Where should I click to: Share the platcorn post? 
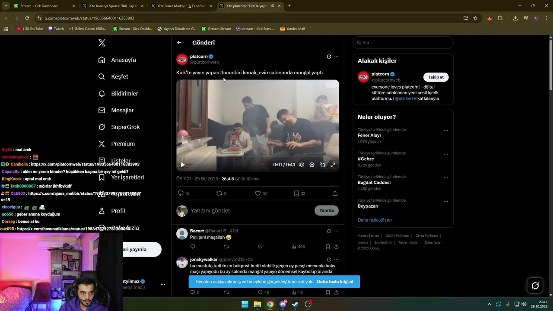(x=335, y=194)
